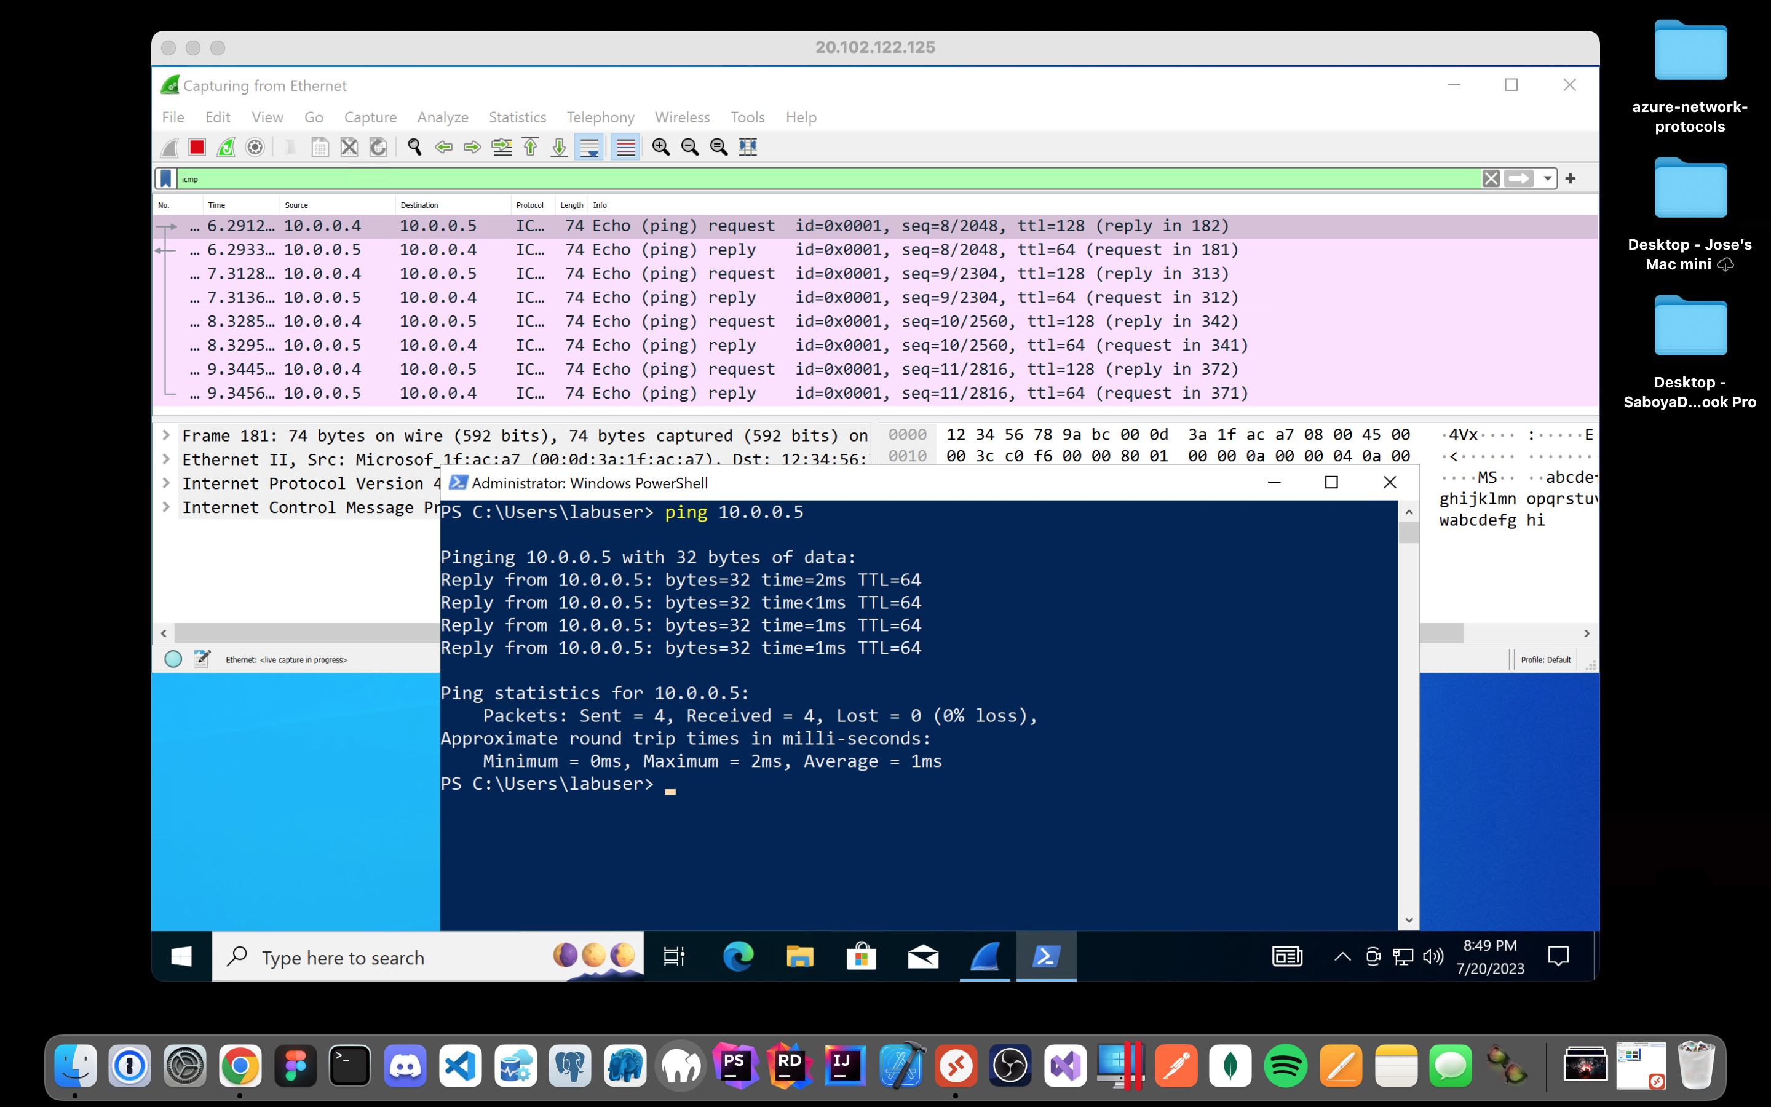
Task: Zoom in the packet list text
Action: 661,147
